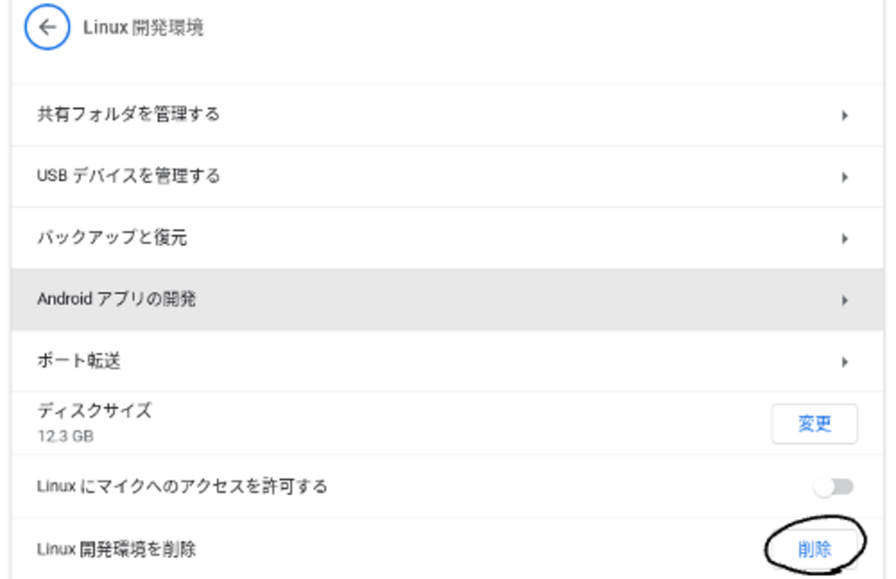This screenshot has width=896, height=579.
Task: Click the arrow icon for 共有フォルダを管理する
Action: [844, 115]
